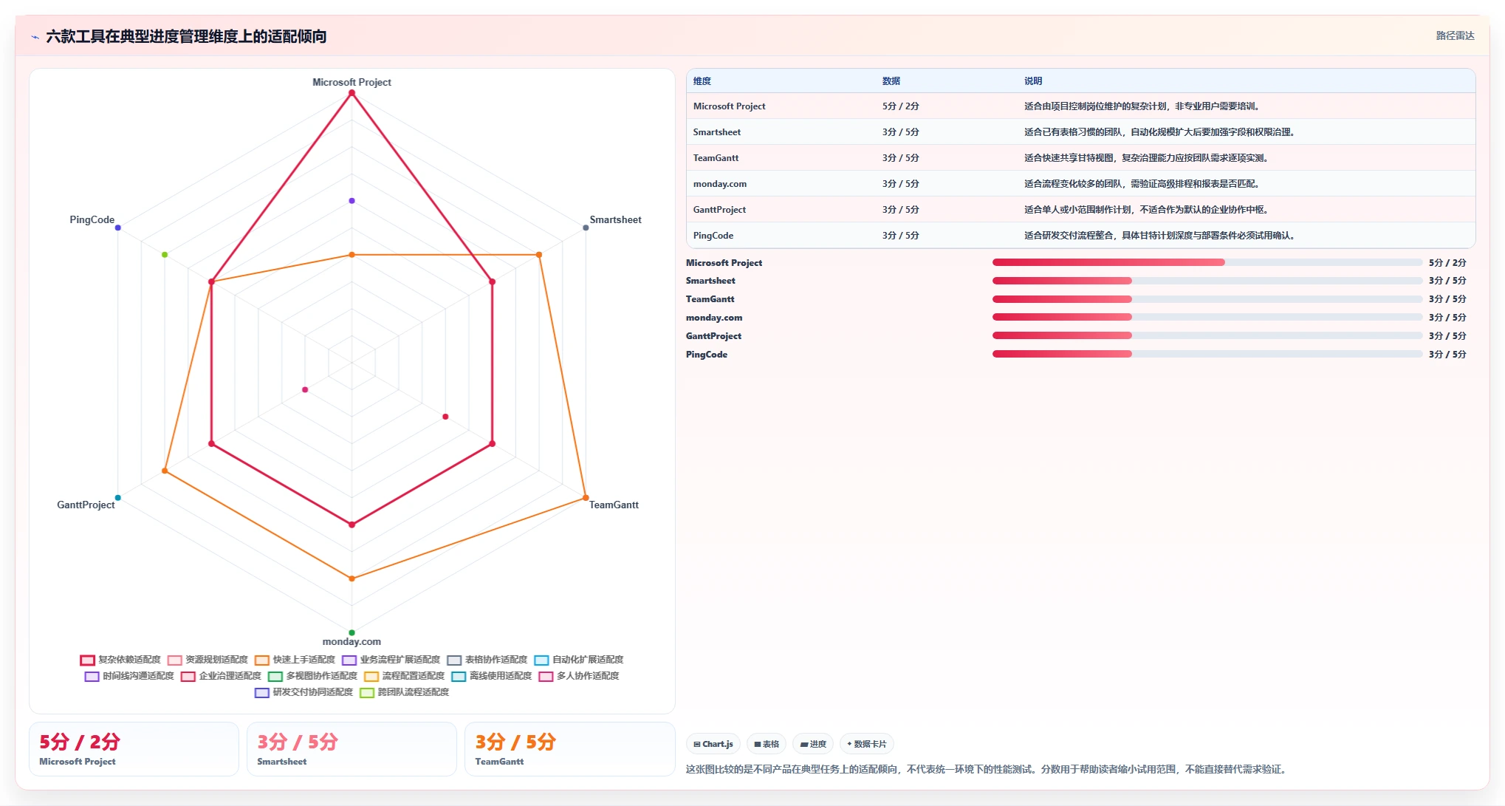Toggle the 多视图协作适配度 legend entry

click(x=312, y=676)
